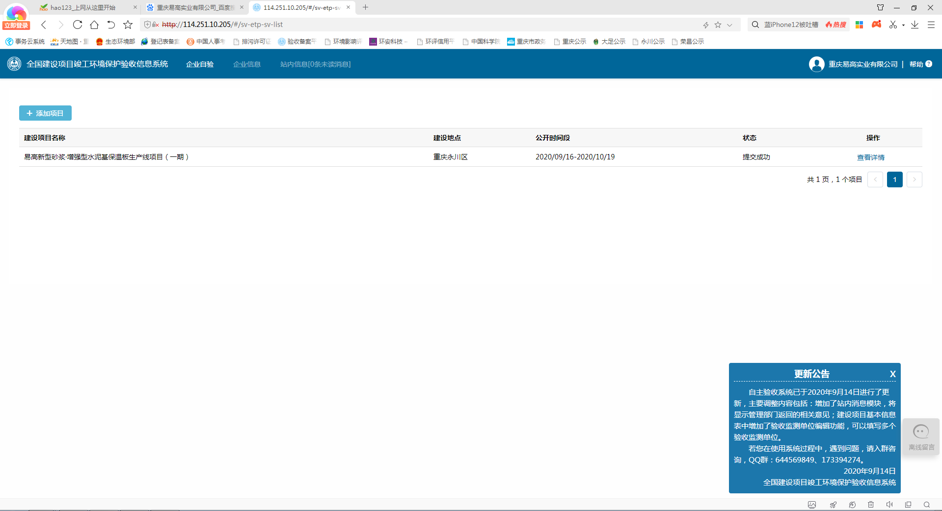
Task: Bookmark page with star inside address bar
Action: pos(718,25)
